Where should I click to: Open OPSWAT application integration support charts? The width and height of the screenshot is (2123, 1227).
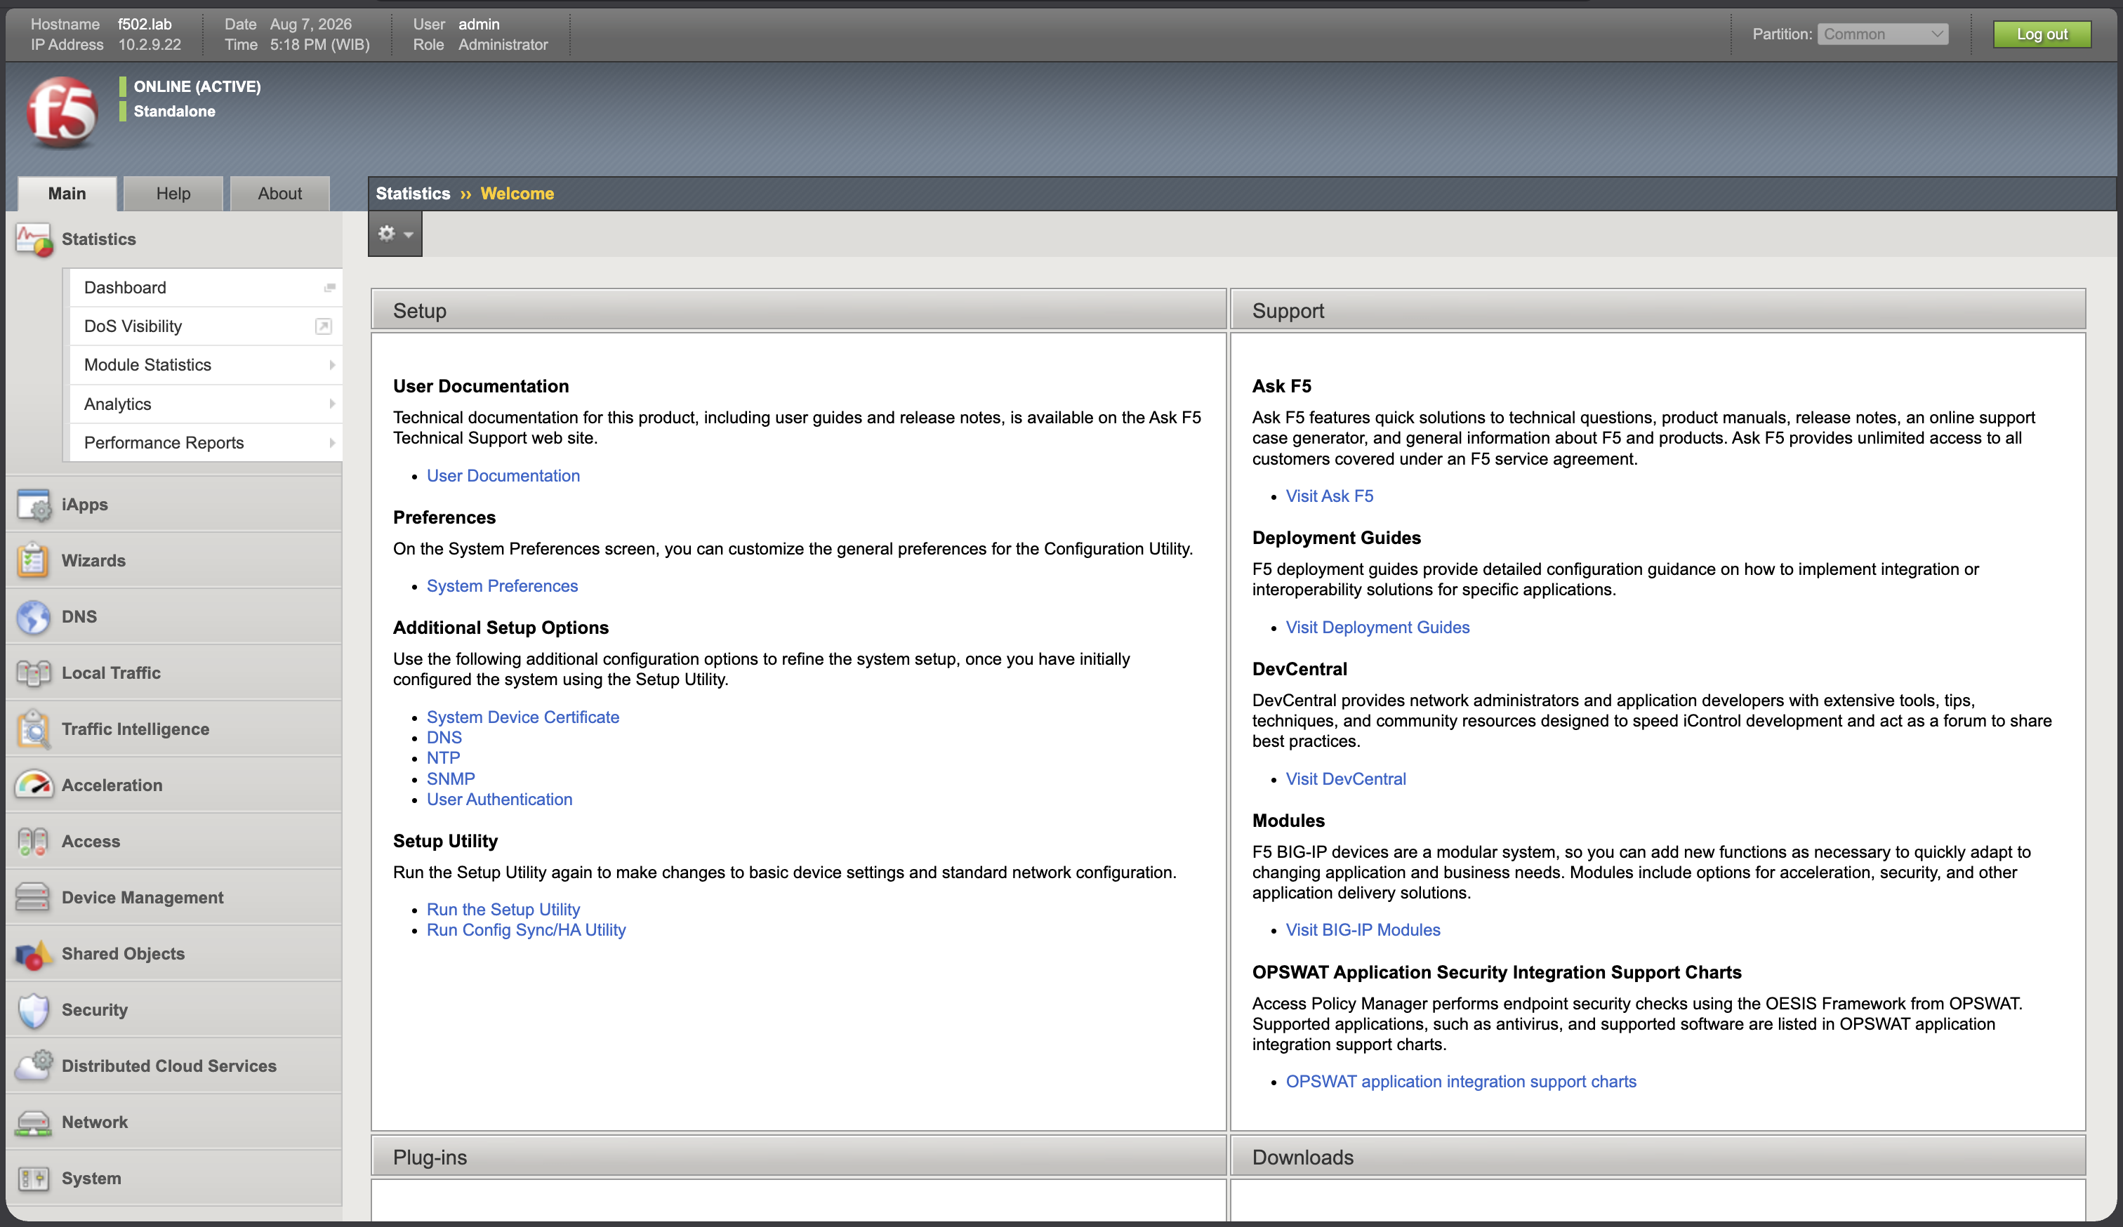(x=1461, y=1081)
